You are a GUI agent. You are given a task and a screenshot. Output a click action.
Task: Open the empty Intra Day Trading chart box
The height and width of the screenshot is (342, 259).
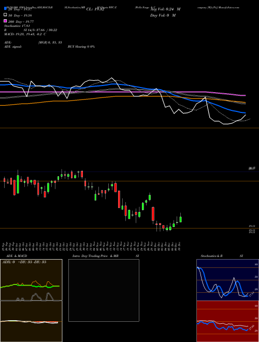tap(104, 290)
